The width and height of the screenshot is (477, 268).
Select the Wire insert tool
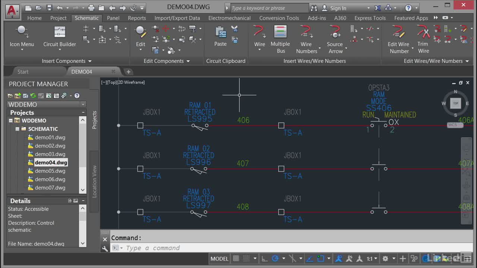(x=259, y=37)
